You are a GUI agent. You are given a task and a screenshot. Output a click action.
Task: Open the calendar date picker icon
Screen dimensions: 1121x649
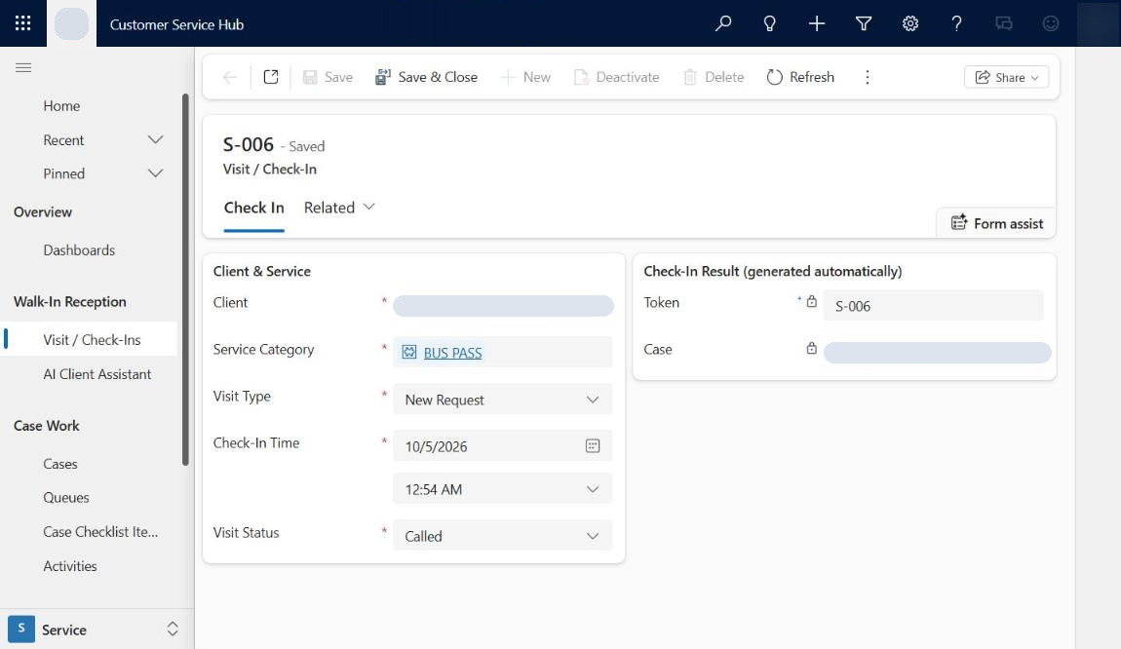593,446
